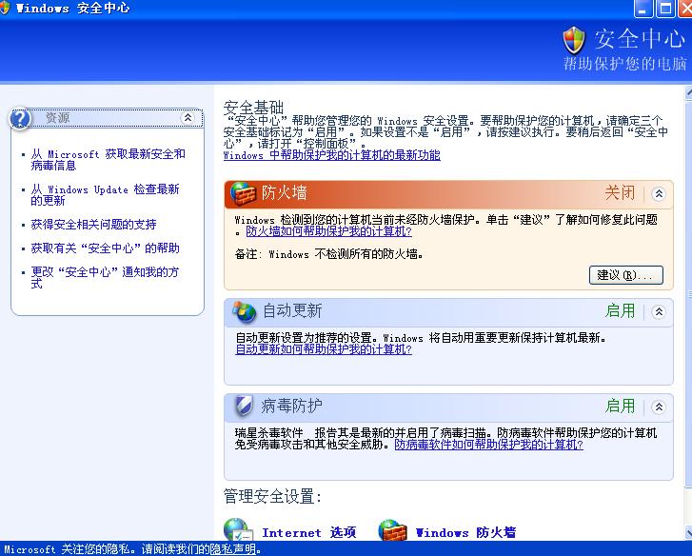Image resolution: width=692 pixels, height=556 pixels.
Task: Open link 防火墙如何帮助保护我的计算机?
Action: [x=328, y=231]
